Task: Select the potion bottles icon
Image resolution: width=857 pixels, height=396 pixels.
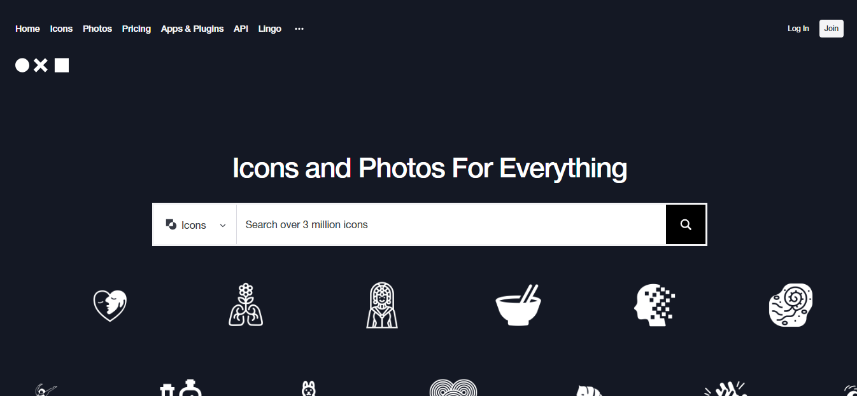Action: pyautogui.click(x=181, y=388)
